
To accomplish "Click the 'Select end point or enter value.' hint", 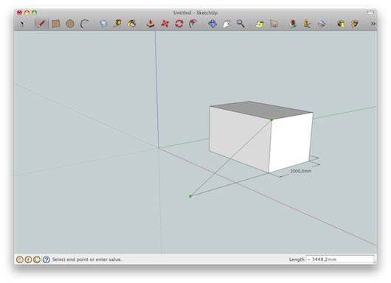I will [87, 259].
